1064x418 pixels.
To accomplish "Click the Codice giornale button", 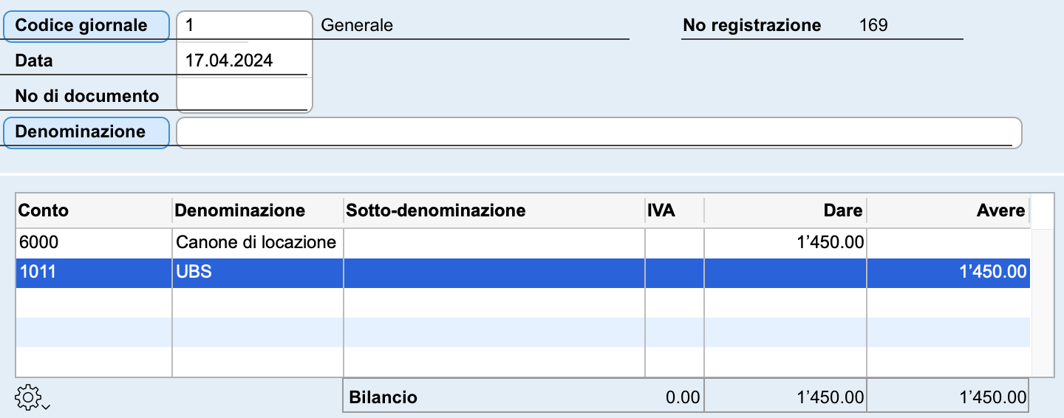I will [86, 26].
